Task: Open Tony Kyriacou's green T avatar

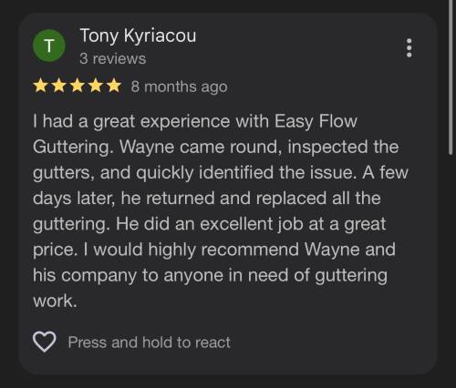Action: pos(49,46)
